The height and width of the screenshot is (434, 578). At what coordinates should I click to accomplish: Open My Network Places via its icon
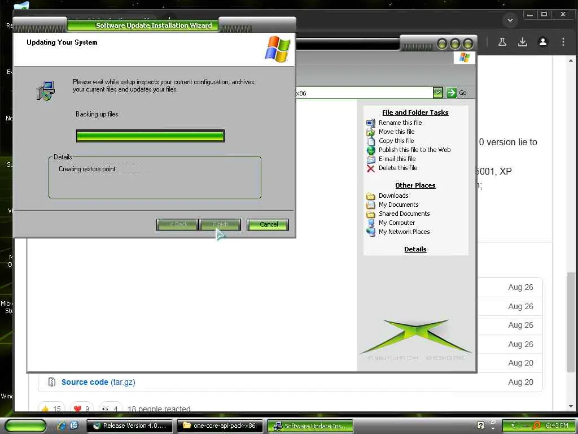click(370, 232)
